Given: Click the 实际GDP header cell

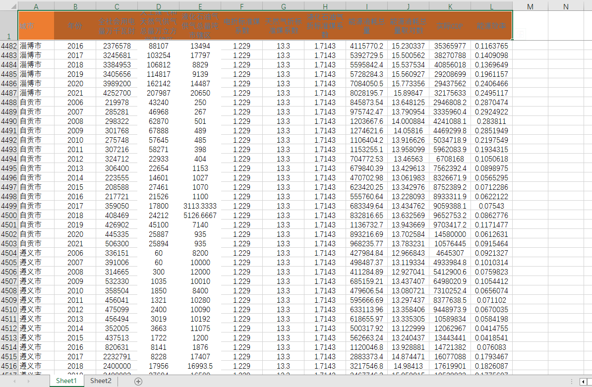Looking at the screenshot, I should coord(450,26).
